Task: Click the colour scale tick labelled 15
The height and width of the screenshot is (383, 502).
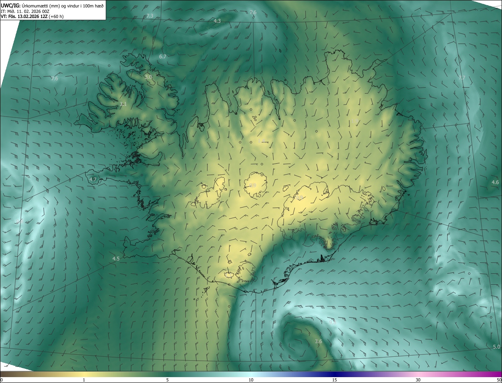Action: pyautogui.click(x=335, y=380)
